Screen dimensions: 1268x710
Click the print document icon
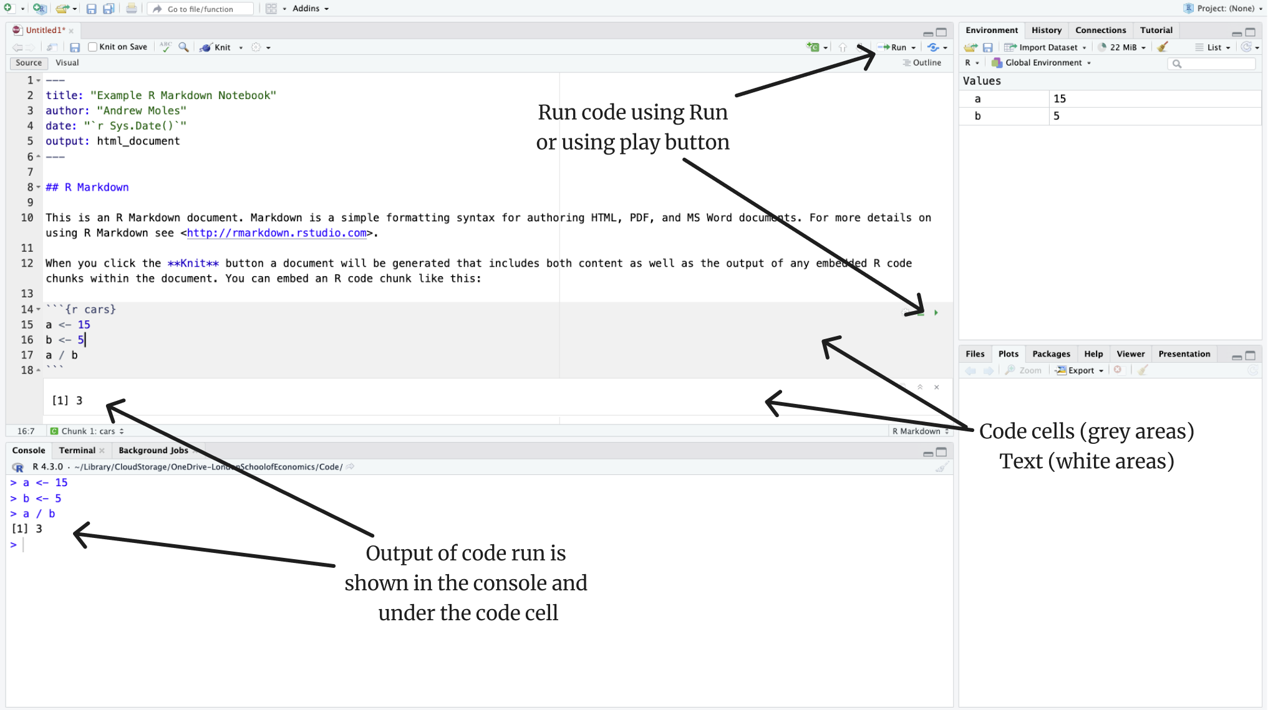click(x=131, y=9)
